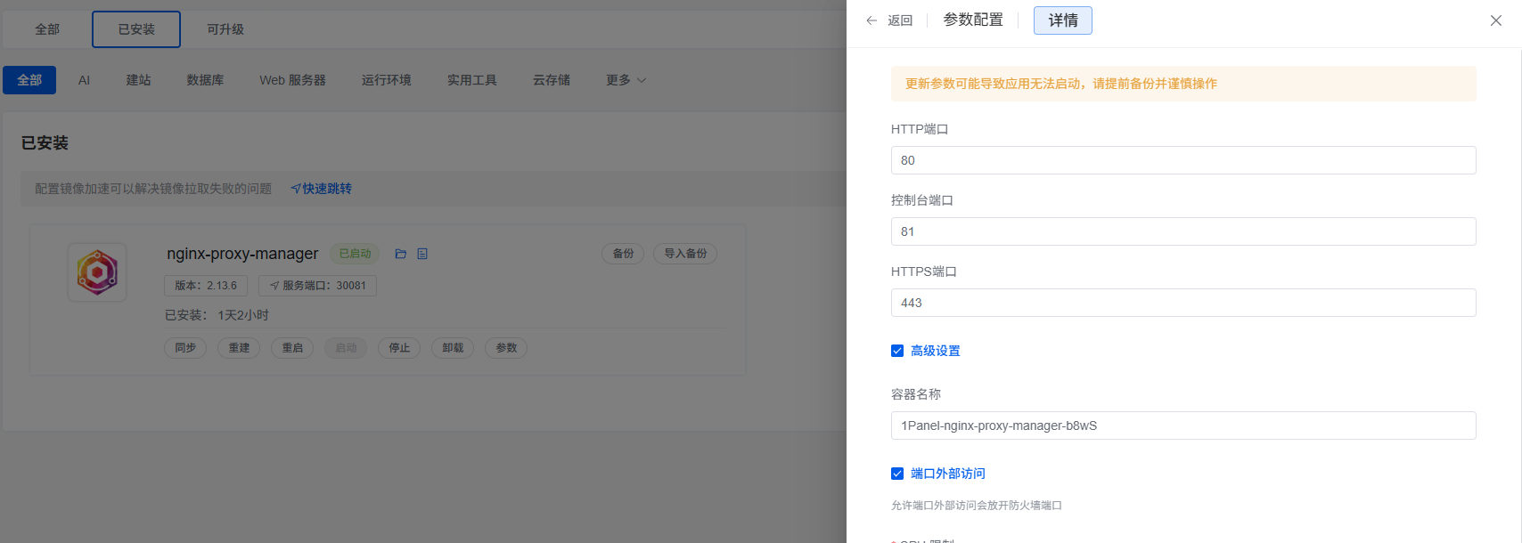Click the disabled 启动 start button

[346, 348]
